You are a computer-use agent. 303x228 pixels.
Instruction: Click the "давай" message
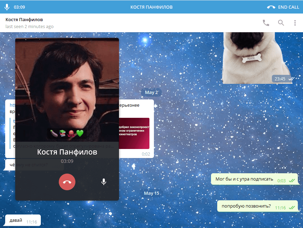point(23,220)
